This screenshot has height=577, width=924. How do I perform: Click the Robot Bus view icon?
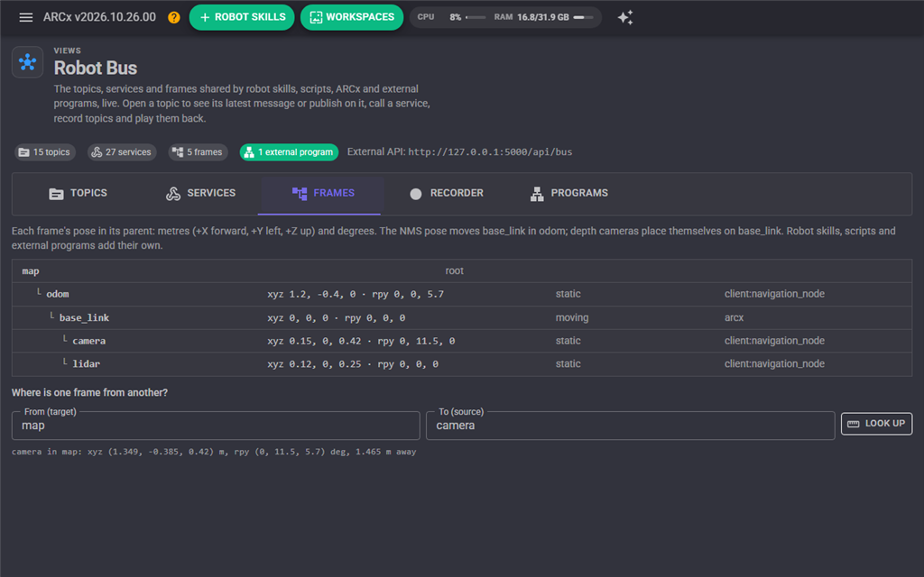point(28,62)
